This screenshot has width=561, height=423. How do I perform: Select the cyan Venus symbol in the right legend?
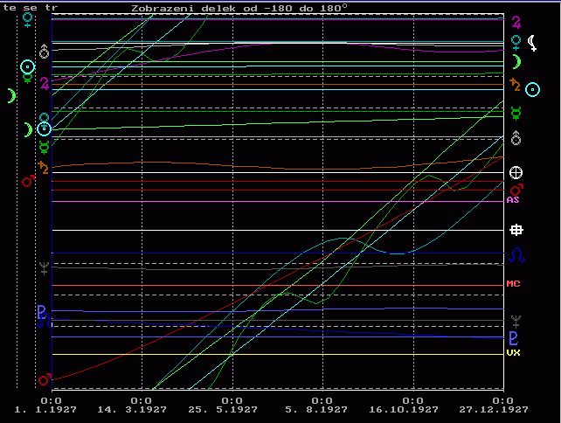click(x=516, y=42)
